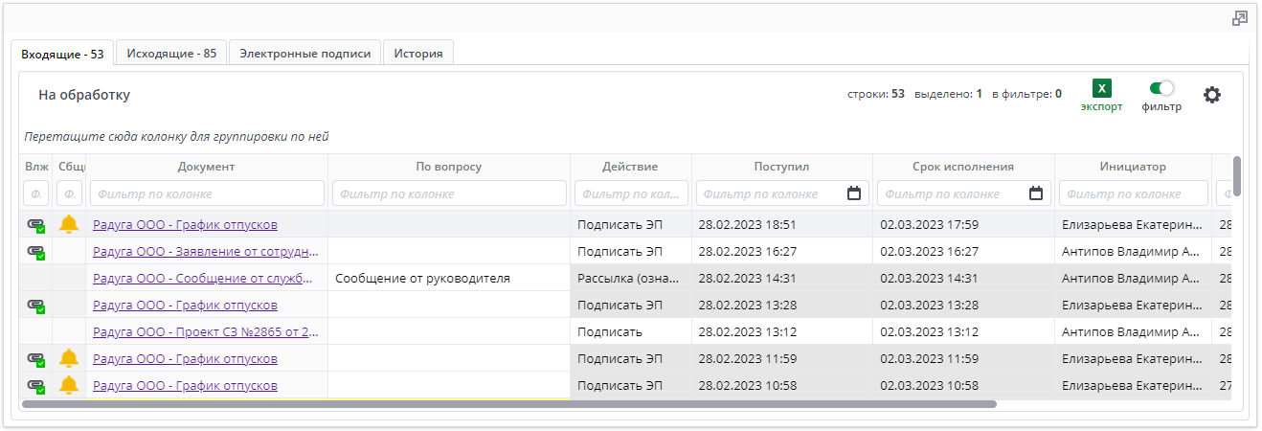Open calendar picker in Поступил filter
This screenshot has width=1262, height=431.
tap(854, 193)
